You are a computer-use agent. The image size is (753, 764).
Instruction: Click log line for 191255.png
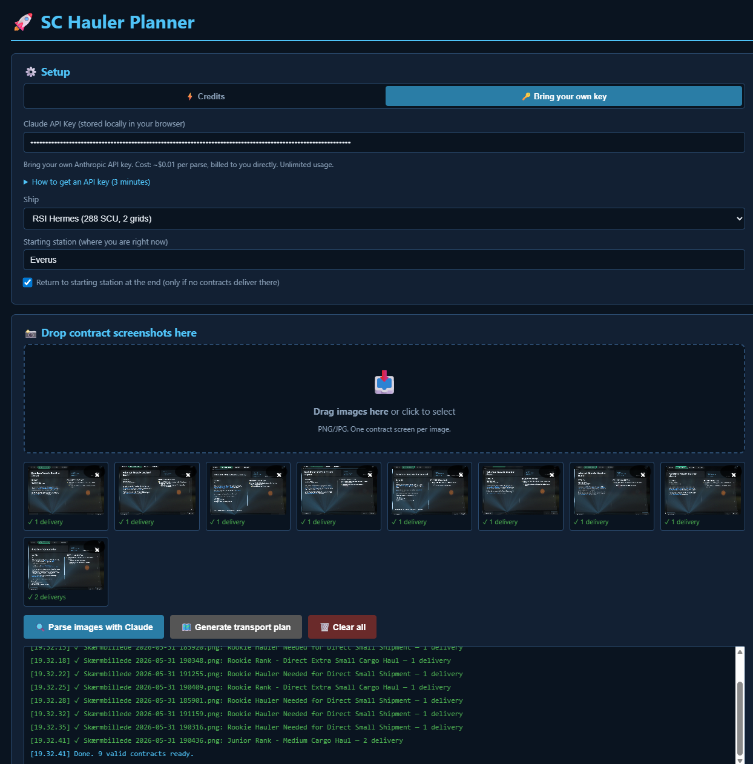click(246, 674)
